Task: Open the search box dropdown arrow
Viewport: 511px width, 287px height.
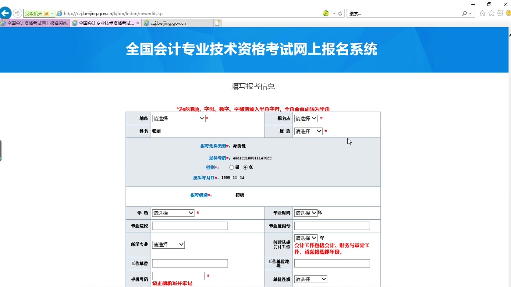Action: [470, 14]
